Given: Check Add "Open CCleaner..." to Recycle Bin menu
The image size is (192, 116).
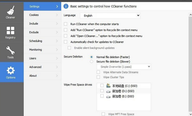Looking at the screenshot, I should pos(66,36).
